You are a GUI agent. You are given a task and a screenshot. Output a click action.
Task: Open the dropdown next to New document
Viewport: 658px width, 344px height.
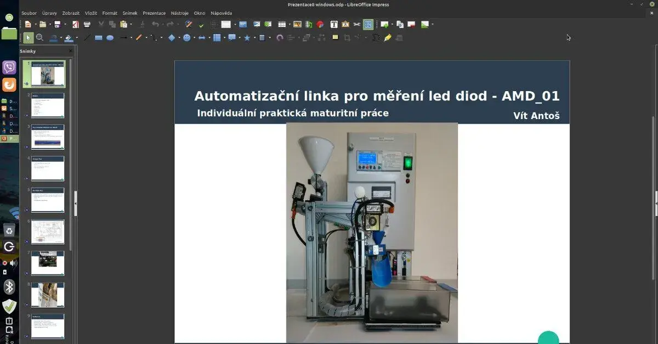tap(36, 24)
